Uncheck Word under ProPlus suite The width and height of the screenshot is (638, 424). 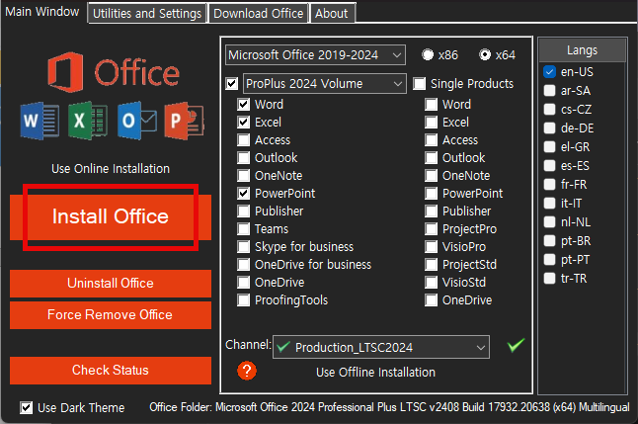coord(244,104)
